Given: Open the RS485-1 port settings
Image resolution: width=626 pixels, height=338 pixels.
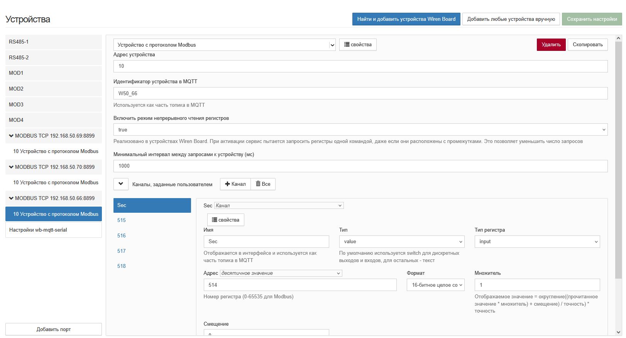Looking at the screenshot, I should (x=53, y=42).
